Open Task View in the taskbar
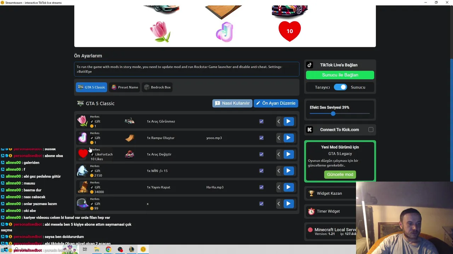Viewport: 453px width, 254px height. coord(85,249)
